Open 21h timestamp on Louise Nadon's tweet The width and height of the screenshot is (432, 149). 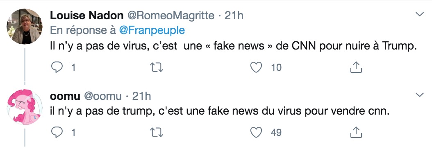234,16
